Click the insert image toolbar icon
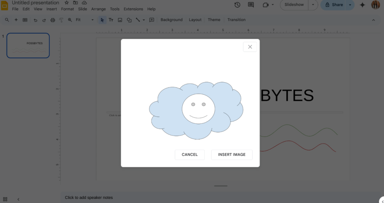Screen dimensions: 384x203 pos(120,20)
